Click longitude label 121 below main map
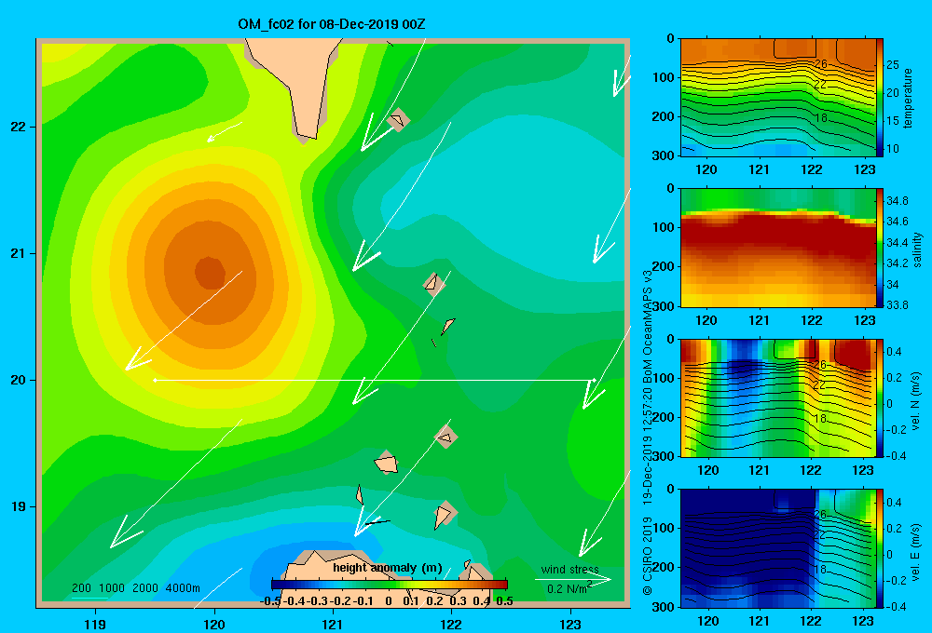 (x=333, y=625)
